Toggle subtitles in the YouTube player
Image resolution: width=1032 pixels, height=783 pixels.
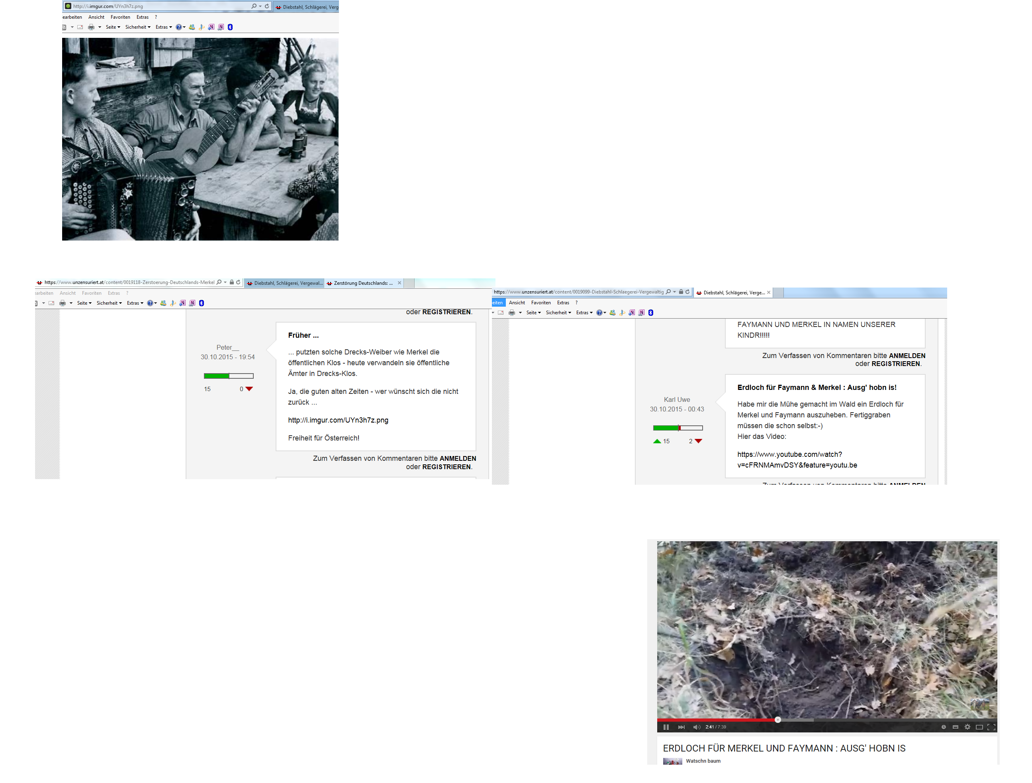[x=955, y=727]
